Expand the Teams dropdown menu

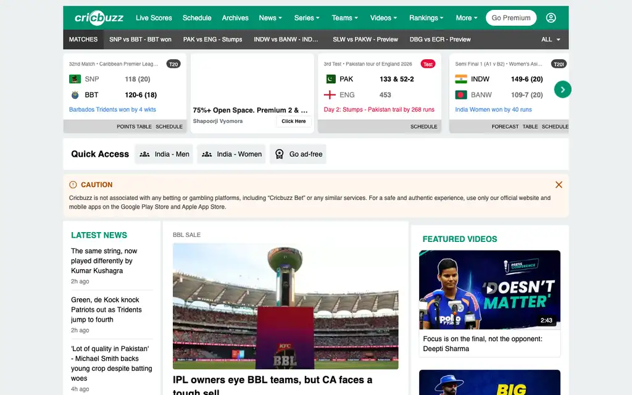pyautogui.click(x=345, y=18)
